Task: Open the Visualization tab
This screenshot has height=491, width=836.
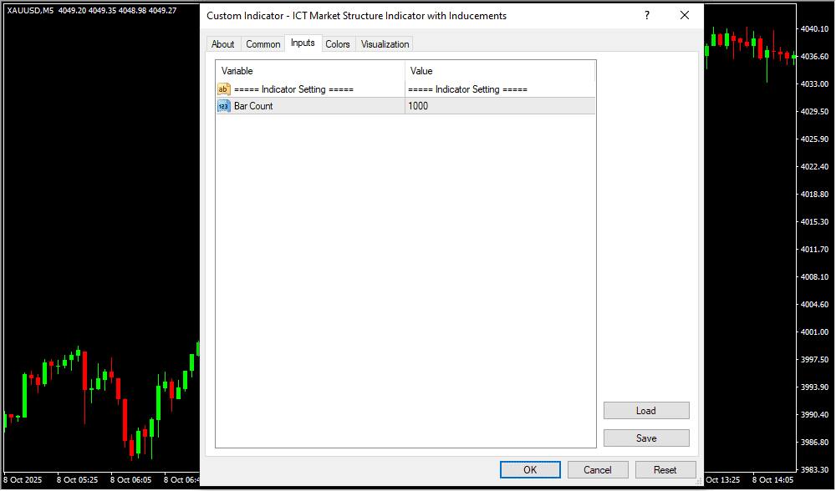Action: [x=385, y=44]
